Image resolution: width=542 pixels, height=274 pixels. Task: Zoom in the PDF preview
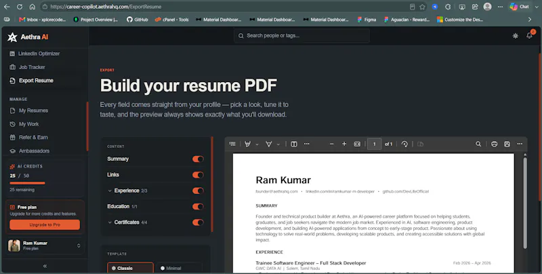point(344,144)
